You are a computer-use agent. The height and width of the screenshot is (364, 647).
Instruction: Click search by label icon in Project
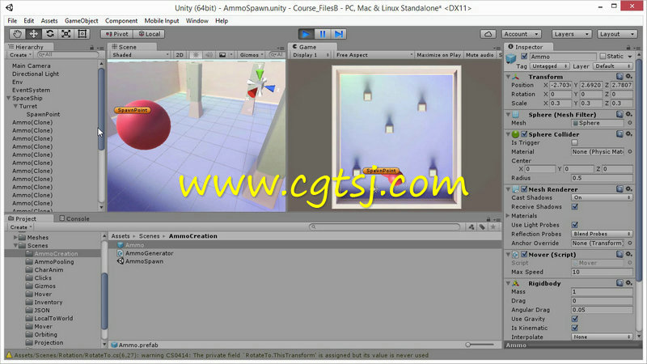482,227
